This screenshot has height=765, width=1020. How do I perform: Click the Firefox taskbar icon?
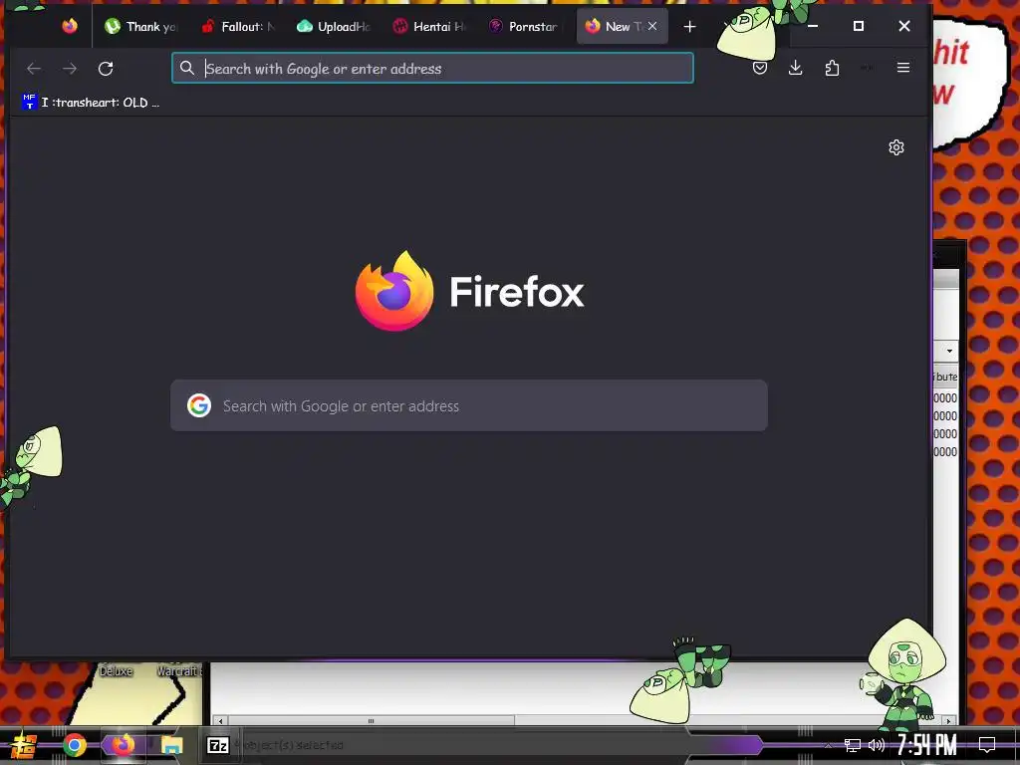[123, 745]
